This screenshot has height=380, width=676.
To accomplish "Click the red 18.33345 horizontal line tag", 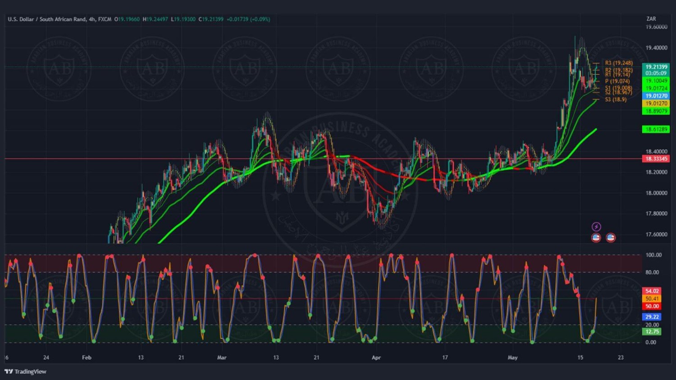I will tap(656, 159).
